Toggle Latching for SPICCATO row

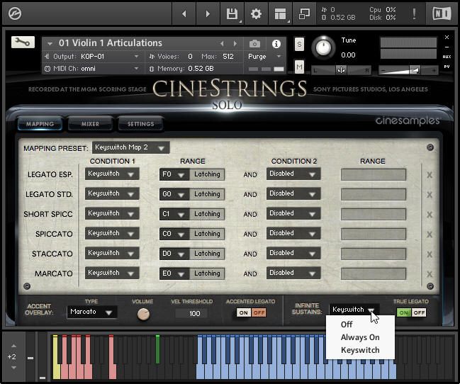click(207, 234)
